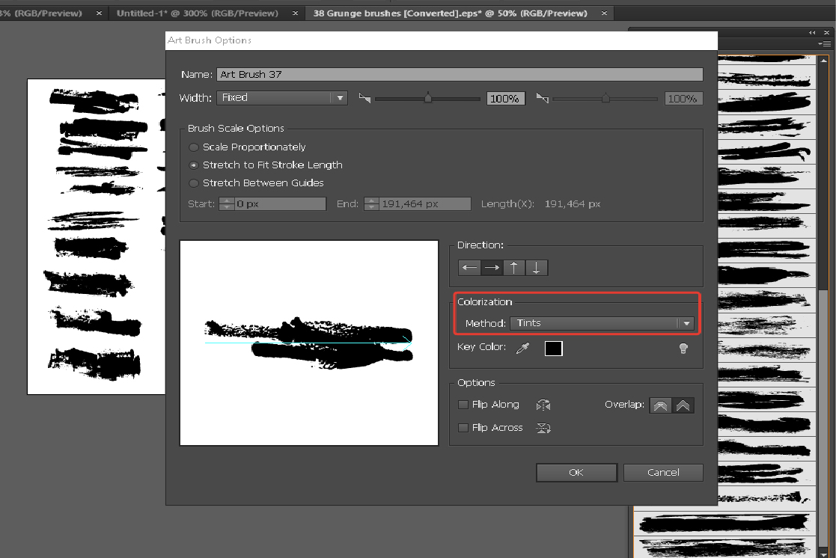Switch to 38 Grunge brushes document tab
Screen dimensions: 836x558
coord(450,13)
